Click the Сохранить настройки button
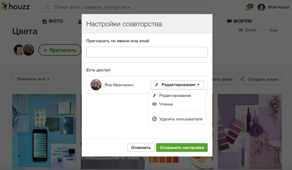292x170 pixels. click(182, 147)
